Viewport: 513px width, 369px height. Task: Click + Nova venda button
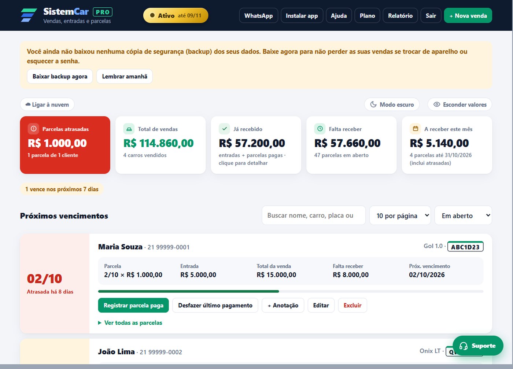pyautogui.click(x=468, y=15)
